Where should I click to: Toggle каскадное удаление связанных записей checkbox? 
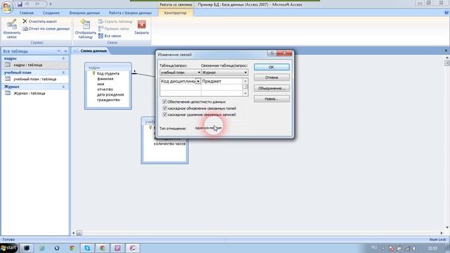tap(165, 115)
